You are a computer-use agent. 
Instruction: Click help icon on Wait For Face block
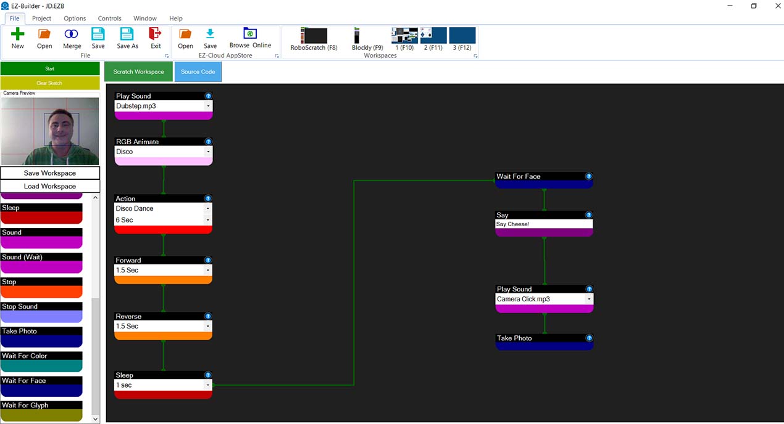(589, 176)
